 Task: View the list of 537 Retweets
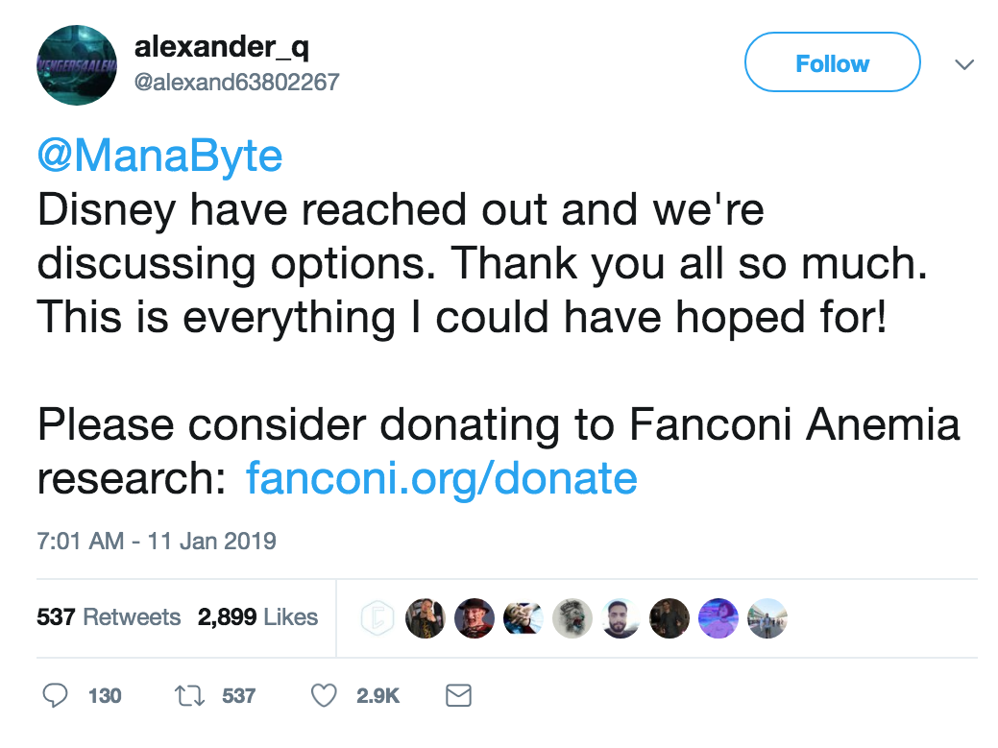tap(109, 616)
